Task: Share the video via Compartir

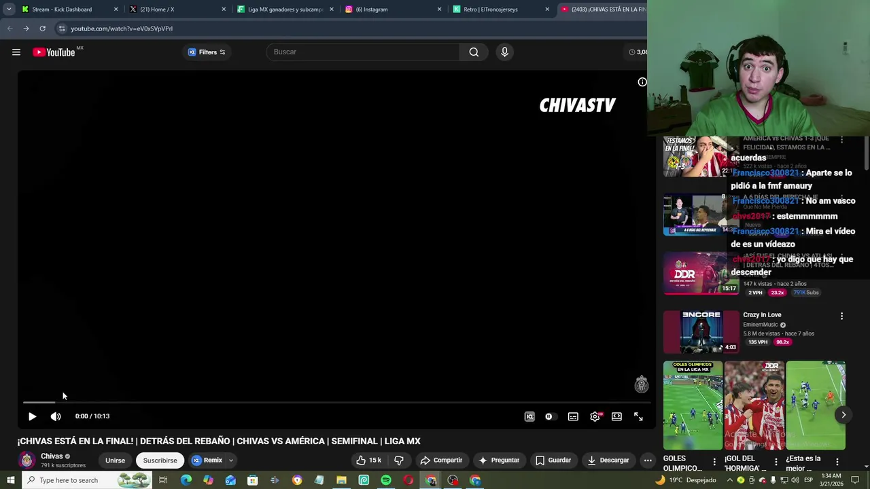Action: point(441,460)
